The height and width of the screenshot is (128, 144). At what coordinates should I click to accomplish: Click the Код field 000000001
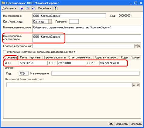(x=130, y=16)
